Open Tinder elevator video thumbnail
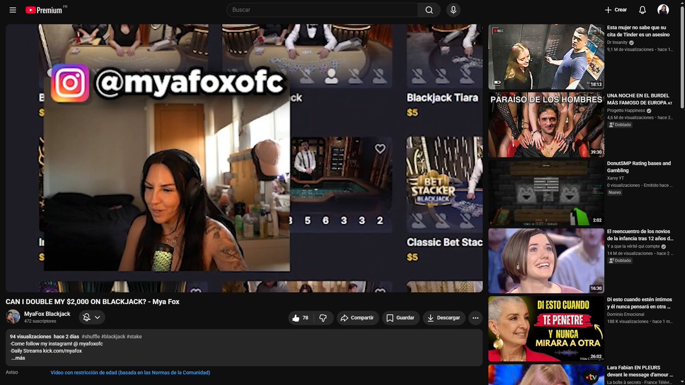 [546, 56]
